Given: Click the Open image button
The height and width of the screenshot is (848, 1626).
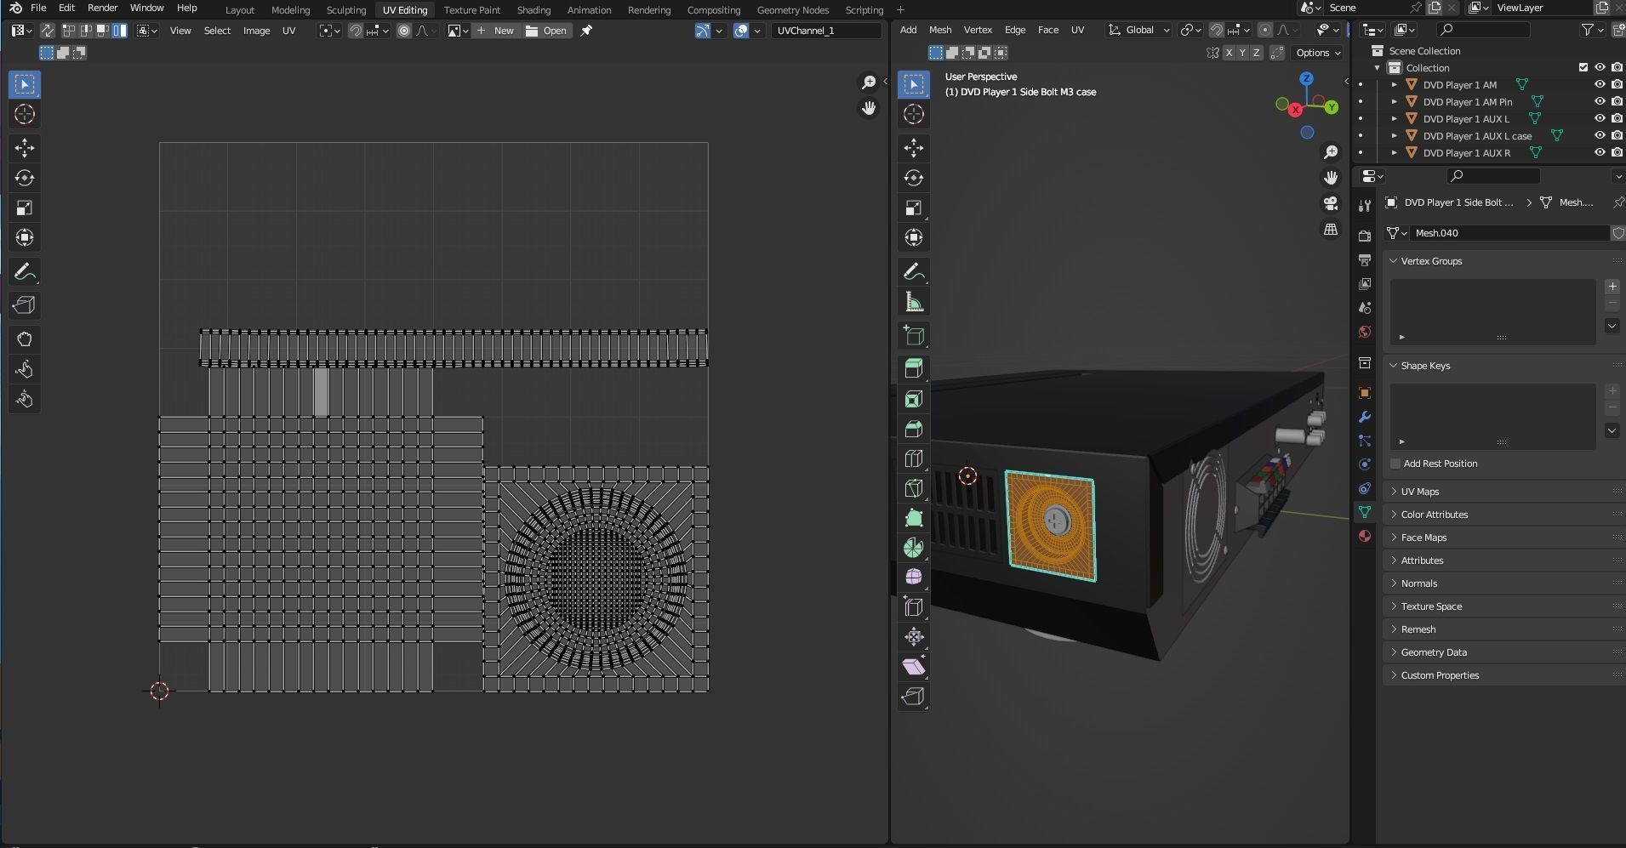Looking at the screenshot, I should point(547,31).
